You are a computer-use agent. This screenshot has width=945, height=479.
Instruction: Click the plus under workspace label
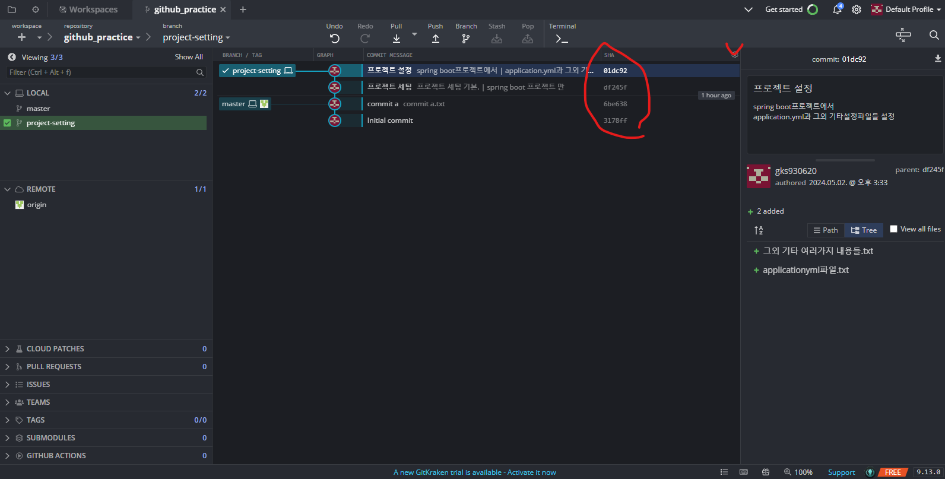click(22, 37)
